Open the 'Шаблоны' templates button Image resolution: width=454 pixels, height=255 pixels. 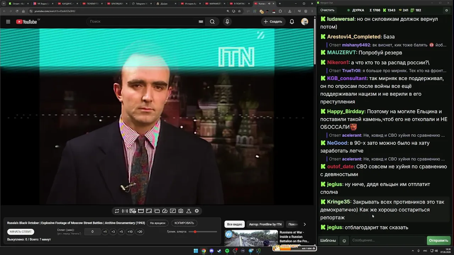pyautogui.click(x=328, y=240)
